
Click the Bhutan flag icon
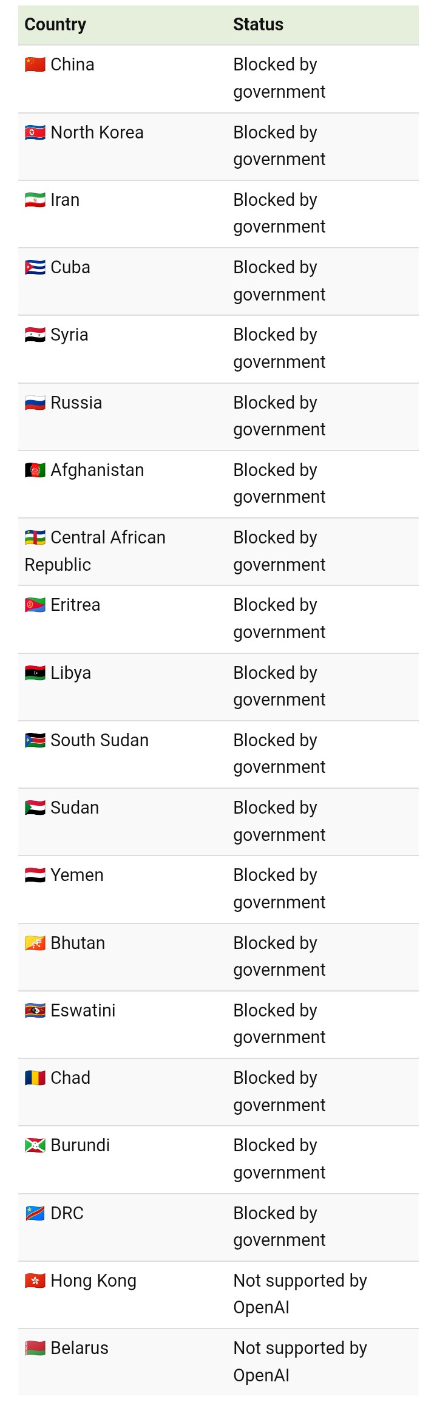pos(35,943)
